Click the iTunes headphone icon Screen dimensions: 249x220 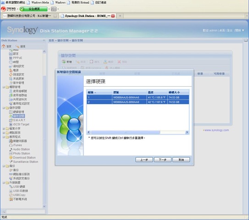click(11, 145)
